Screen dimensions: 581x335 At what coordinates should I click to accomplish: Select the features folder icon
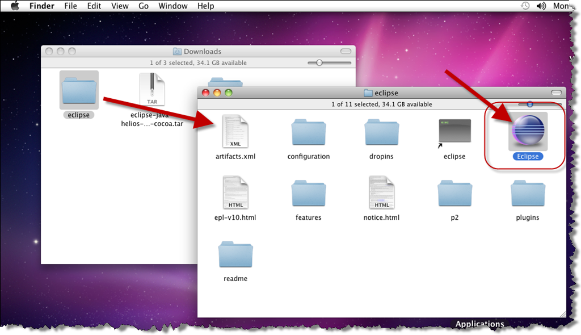tap(308, 193)
